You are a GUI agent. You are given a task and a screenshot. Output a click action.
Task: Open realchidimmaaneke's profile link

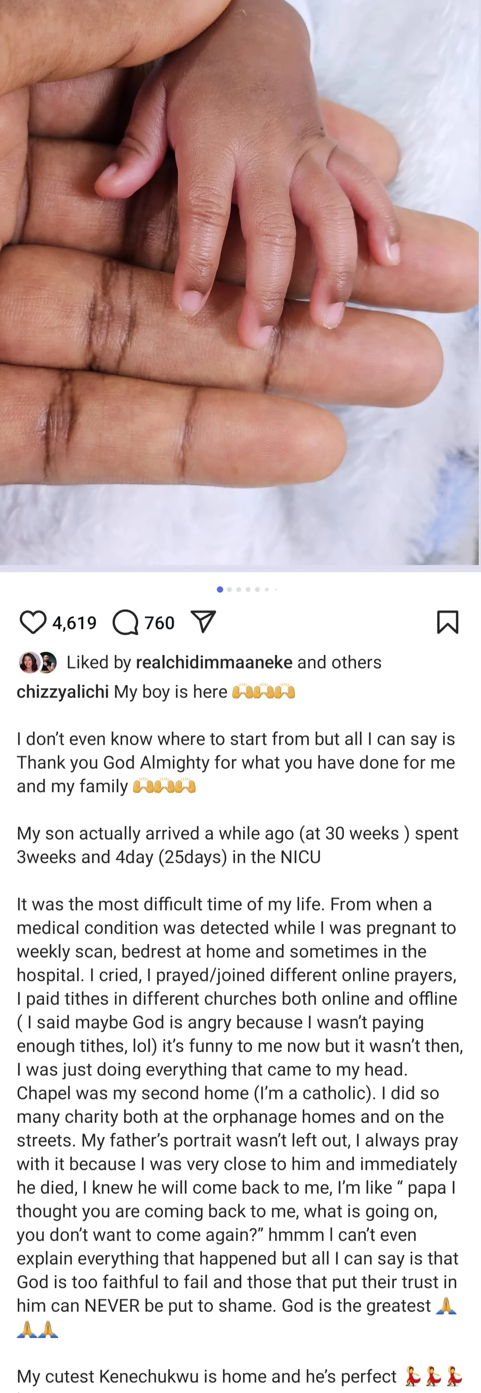coord(214,662)
